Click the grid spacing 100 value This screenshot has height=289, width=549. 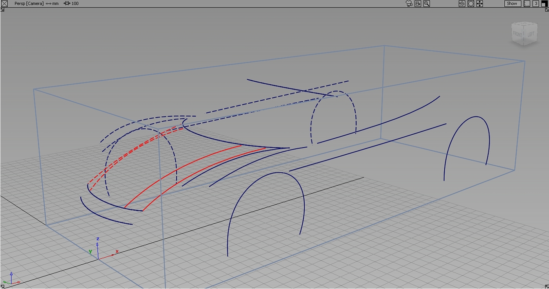click(75, 4)
